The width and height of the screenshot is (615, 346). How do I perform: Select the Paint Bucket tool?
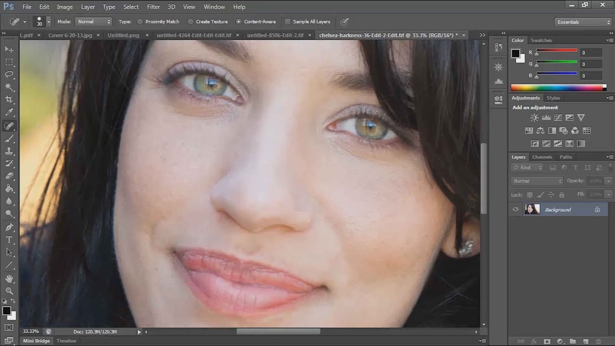(x=9, y=188)
